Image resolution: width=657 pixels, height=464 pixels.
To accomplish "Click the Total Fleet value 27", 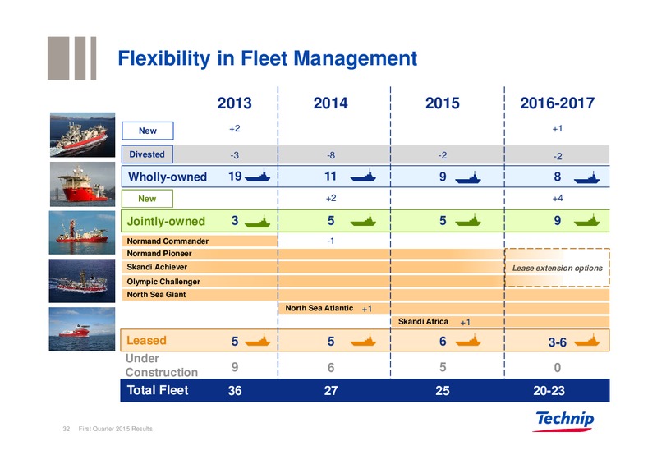I will tap(331, 391).
